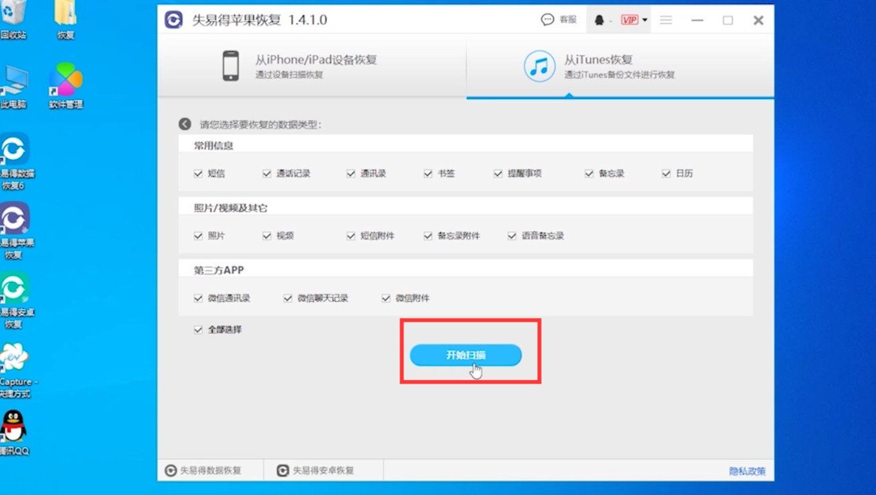The height and width of the screenshot is (495, 876).
Task: Minimize the 失易得苹果恢复 window
Action: pos(697,21)
